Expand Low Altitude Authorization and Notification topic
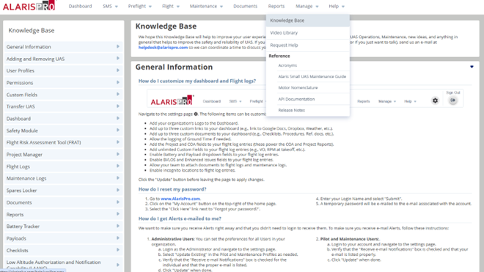Screen dimensions: 484x272 point(63,265)
